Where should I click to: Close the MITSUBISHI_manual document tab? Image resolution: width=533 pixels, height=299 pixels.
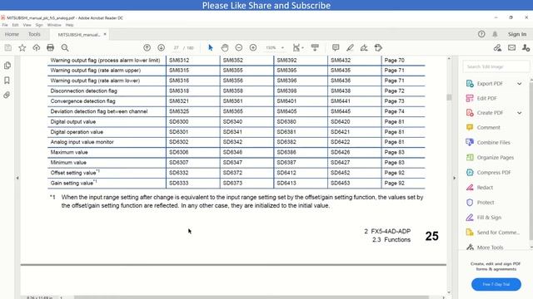point(105,34)
